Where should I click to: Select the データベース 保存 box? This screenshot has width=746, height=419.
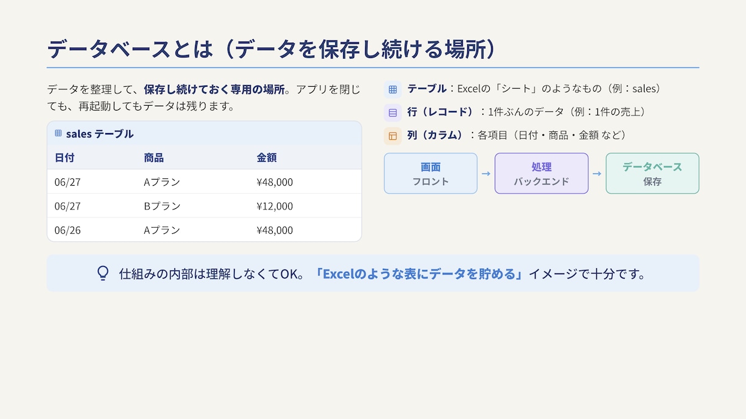click(x=652, y=173)
